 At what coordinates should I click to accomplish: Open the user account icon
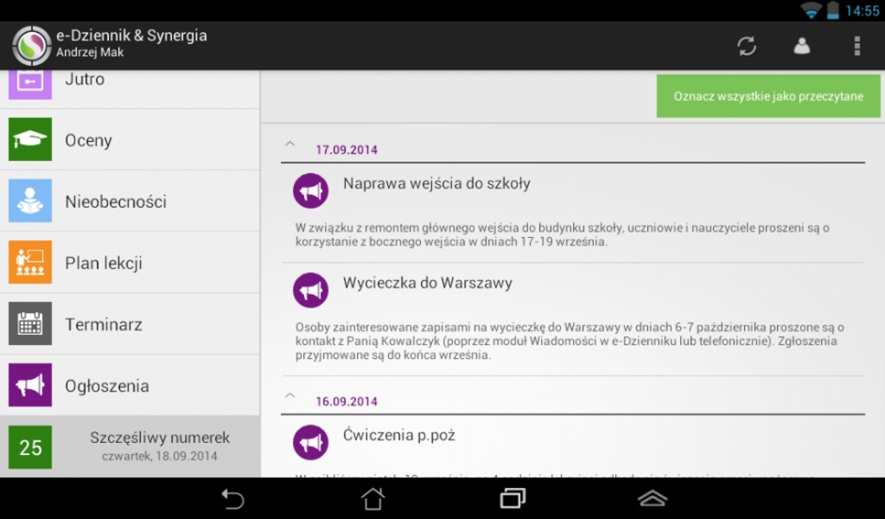tap(801, 46)
